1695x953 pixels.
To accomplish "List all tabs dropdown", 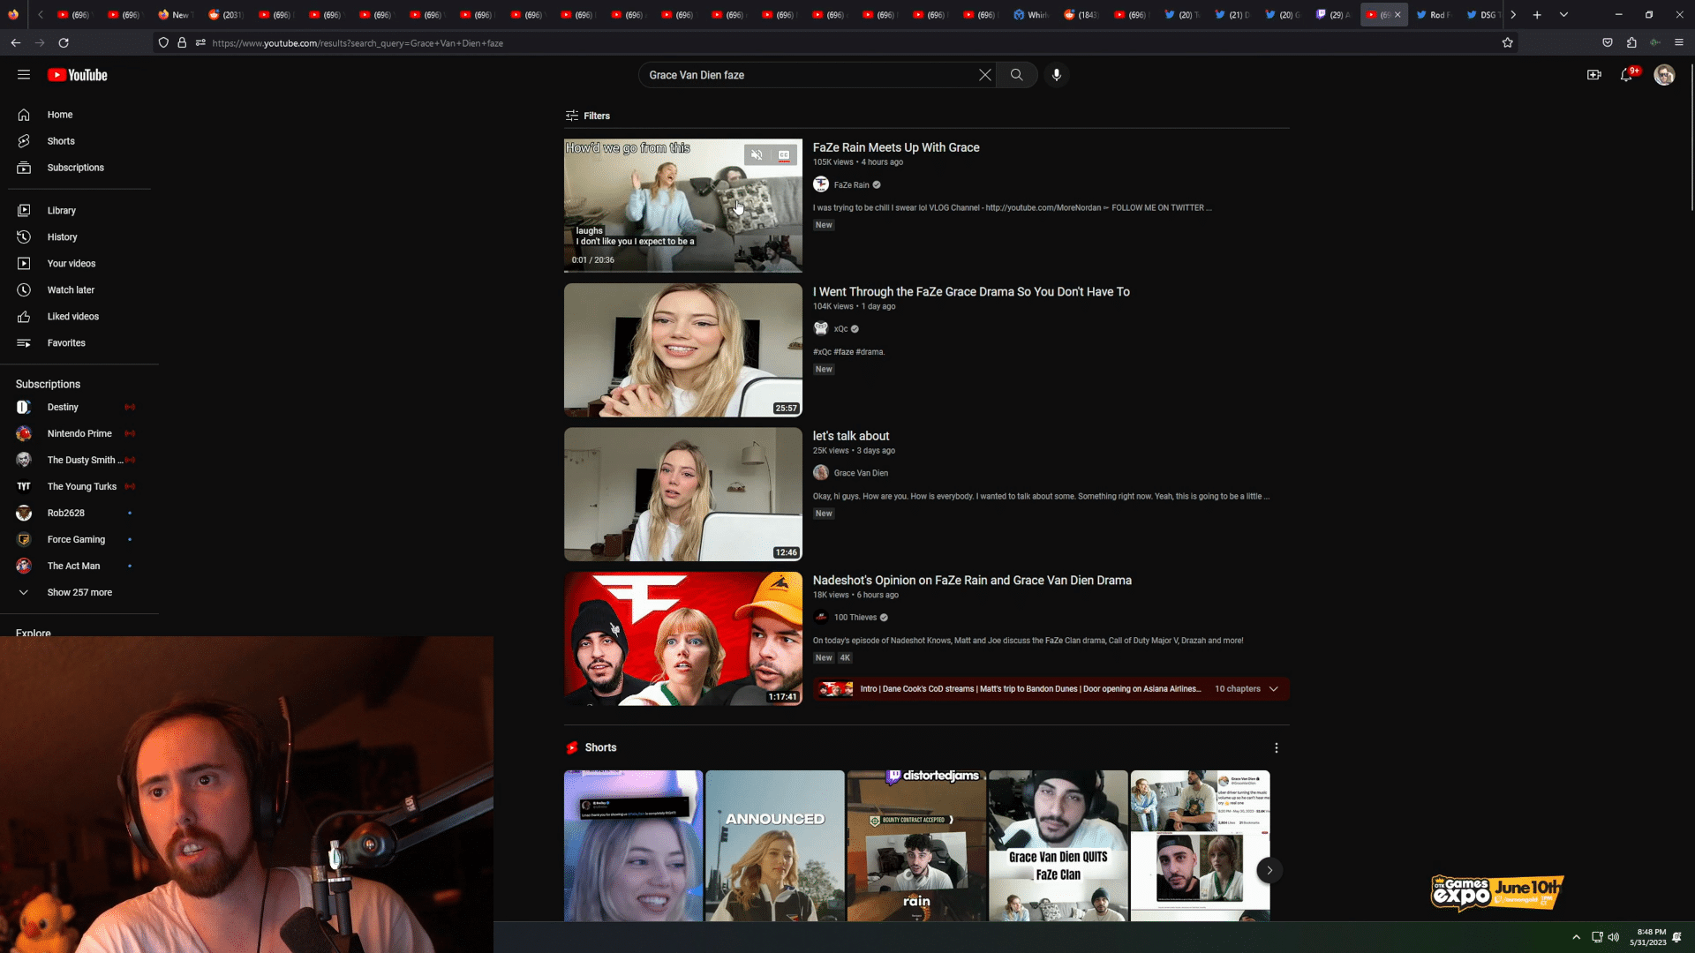I will [1563, 15].
